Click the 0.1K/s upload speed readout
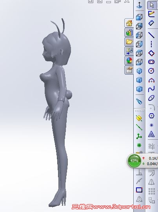The image size is (158, 212). (153, 158)
